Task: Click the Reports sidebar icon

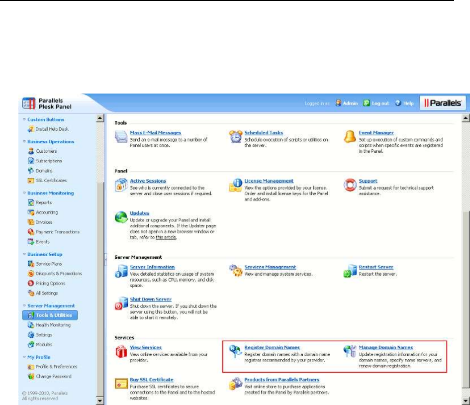Action: point(31,202)
